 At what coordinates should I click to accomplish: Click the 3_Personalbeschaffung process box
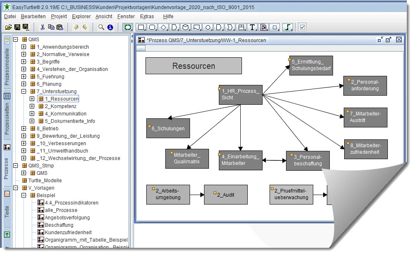coord(307,160)
